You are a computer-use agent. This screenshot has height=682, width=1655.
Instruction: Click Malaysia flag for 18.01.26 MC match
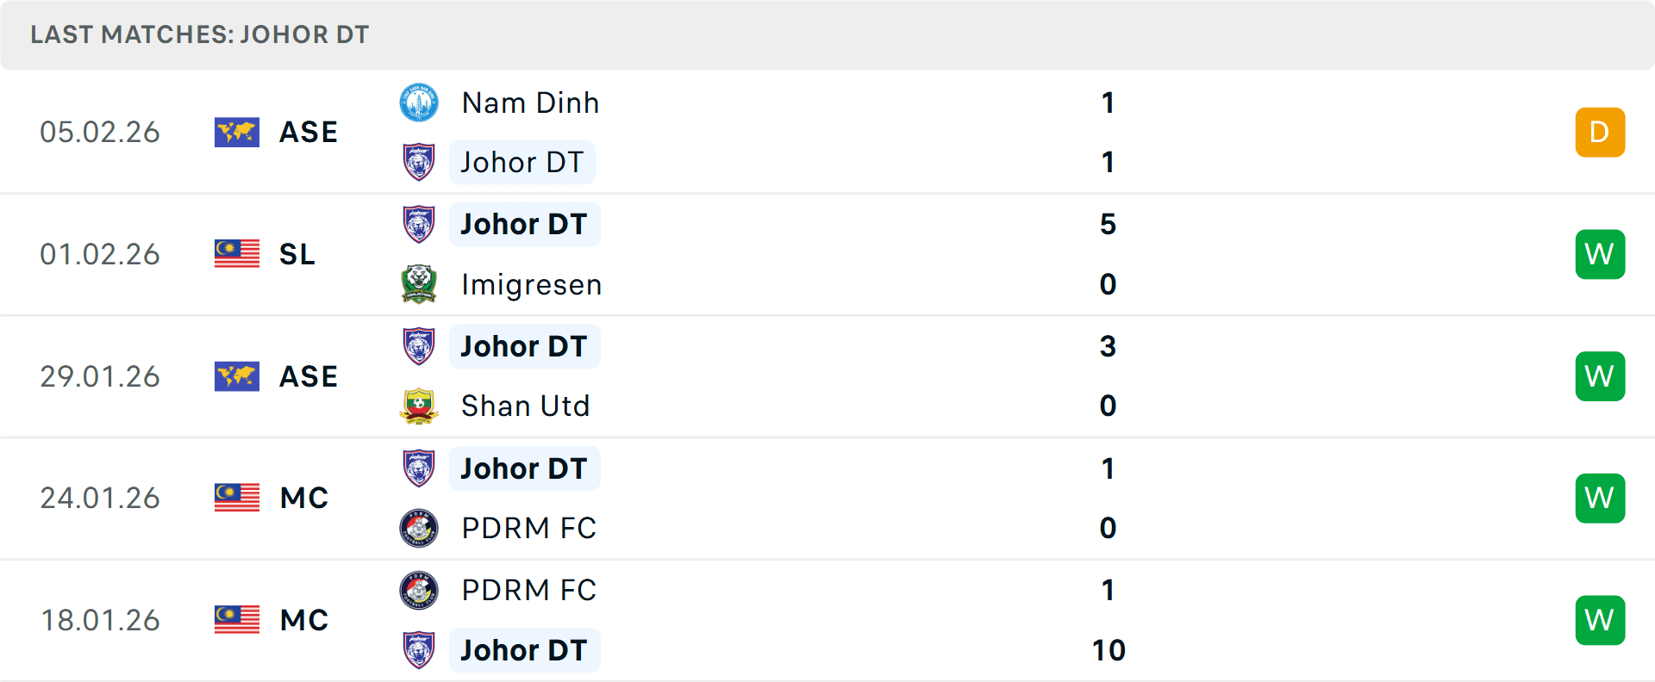237,620
